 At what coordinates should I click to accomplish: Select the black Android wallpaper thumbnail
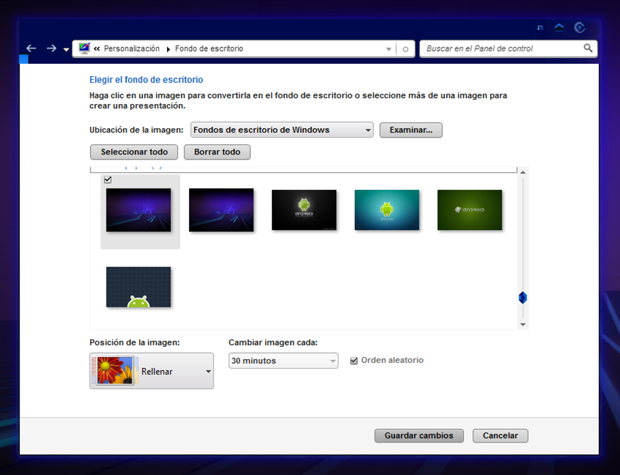[304, 210]
